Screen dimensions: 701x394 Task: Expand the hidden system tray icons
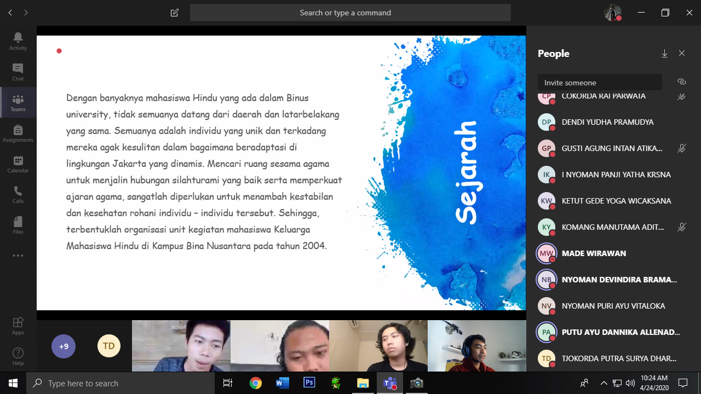[x=604, y=383]
